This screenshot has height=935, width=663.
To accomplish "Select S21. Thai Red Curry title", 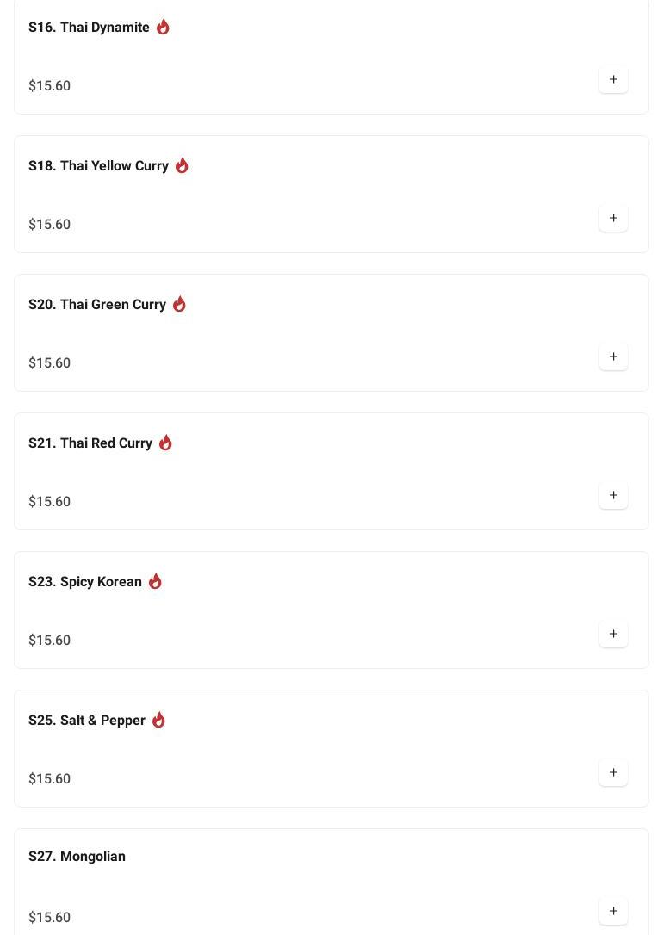I will click(x=90, y=443).
